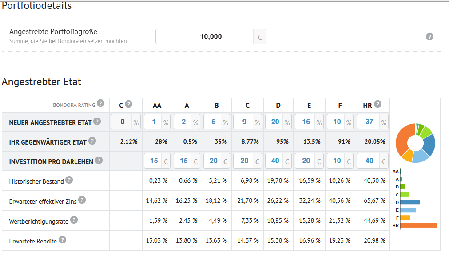Open Historischer Bestand help icon
The width and height of the screenshot is (449, 255).
click(x=69, y=180)
